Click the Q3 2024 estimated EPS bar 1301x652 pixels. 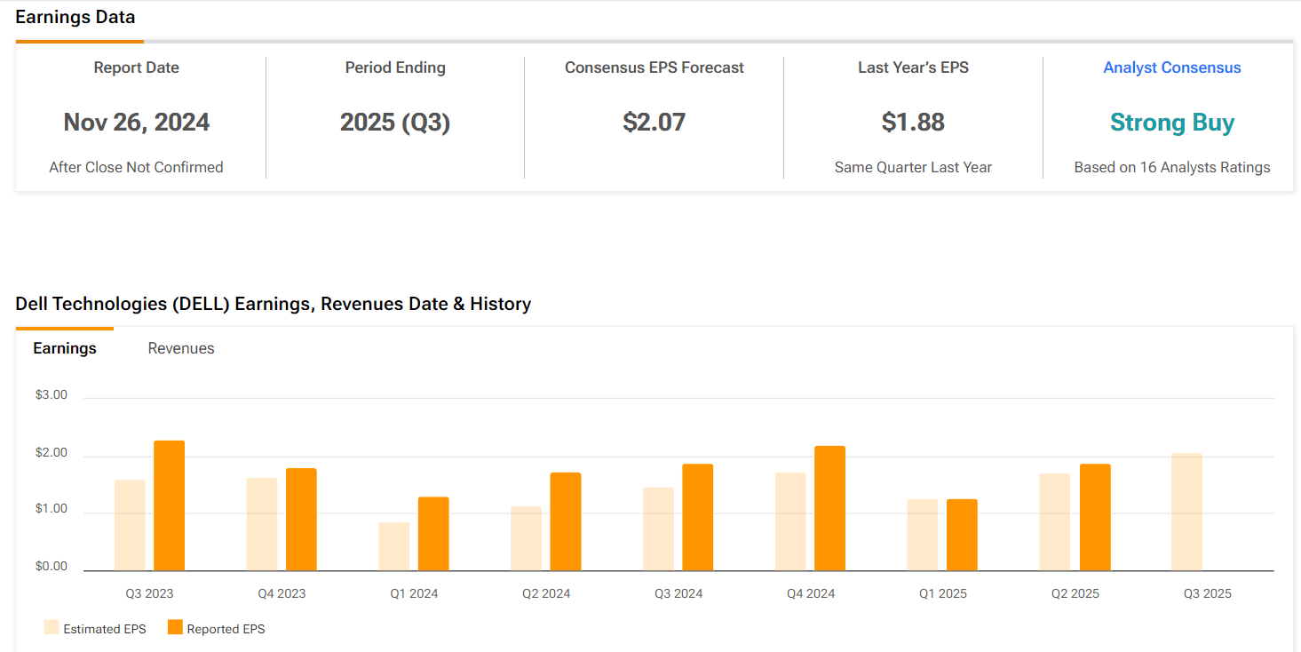coord(658,529)
